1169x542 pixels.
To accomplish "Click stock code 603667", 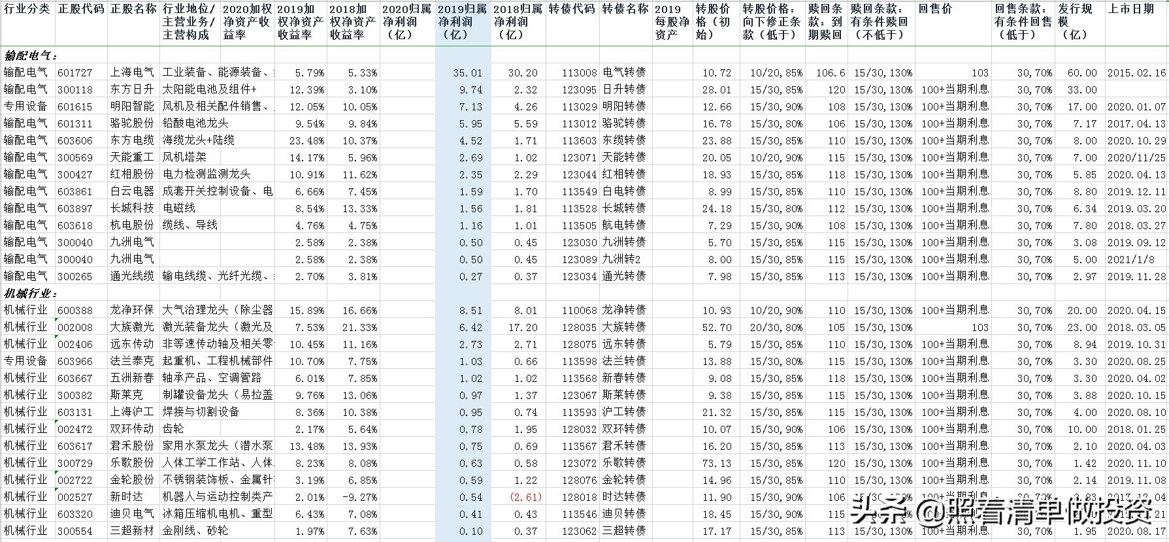I will (x=75, y=379).
